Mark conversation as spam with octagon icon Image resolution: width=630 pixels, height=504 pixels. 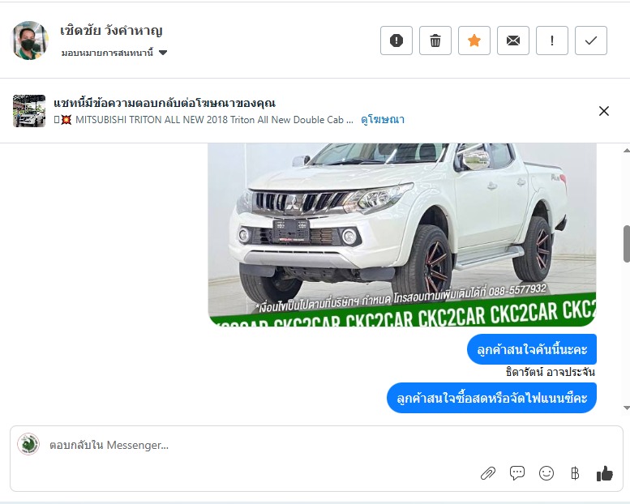(x=396, y=41)
